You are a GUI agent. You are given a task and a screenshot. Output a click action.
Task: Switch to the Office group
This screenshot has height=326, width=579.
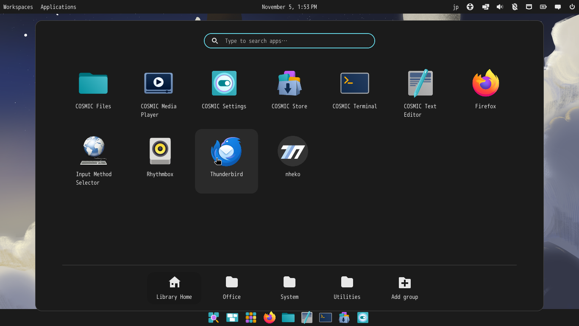(x=232, y=288)
